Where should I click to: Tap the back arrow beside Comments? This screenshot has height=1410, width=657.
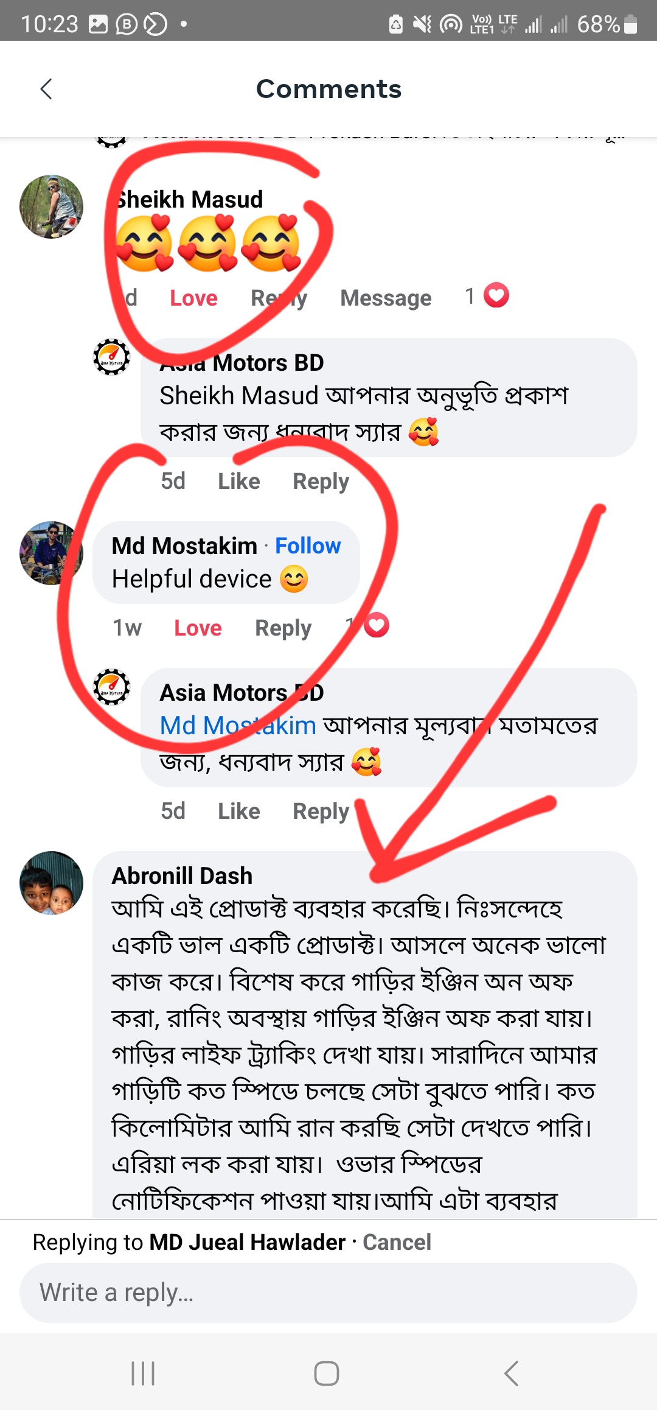(x=46, y=89)
